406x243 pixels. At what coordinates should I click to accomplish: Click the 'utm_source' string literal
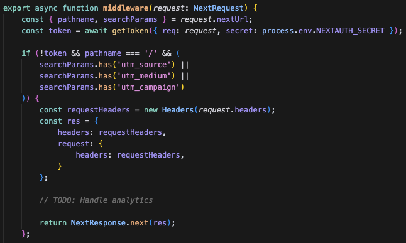(x=144, y=65)
